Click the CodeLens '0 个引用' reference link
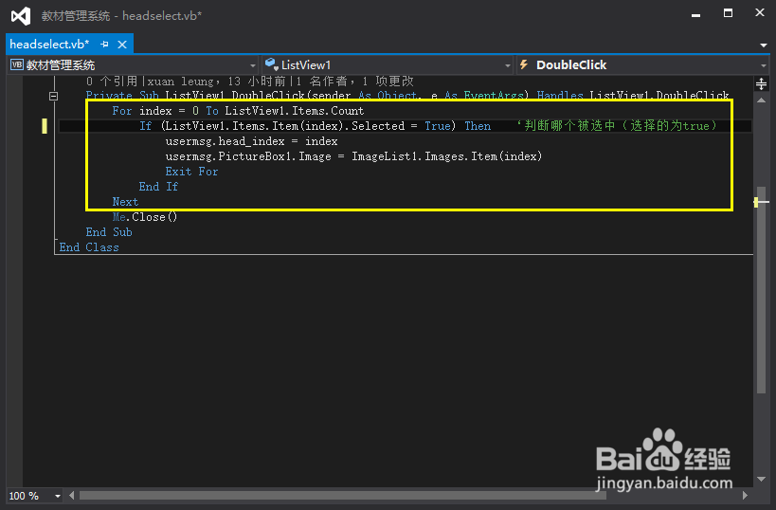This screenshot has width=776, height=510. [112, 82]
